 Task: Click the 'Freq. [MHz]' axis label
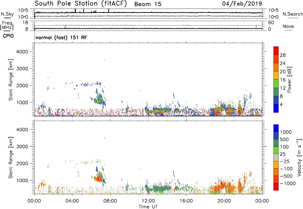pyautogui.click(x=7, y=25)
